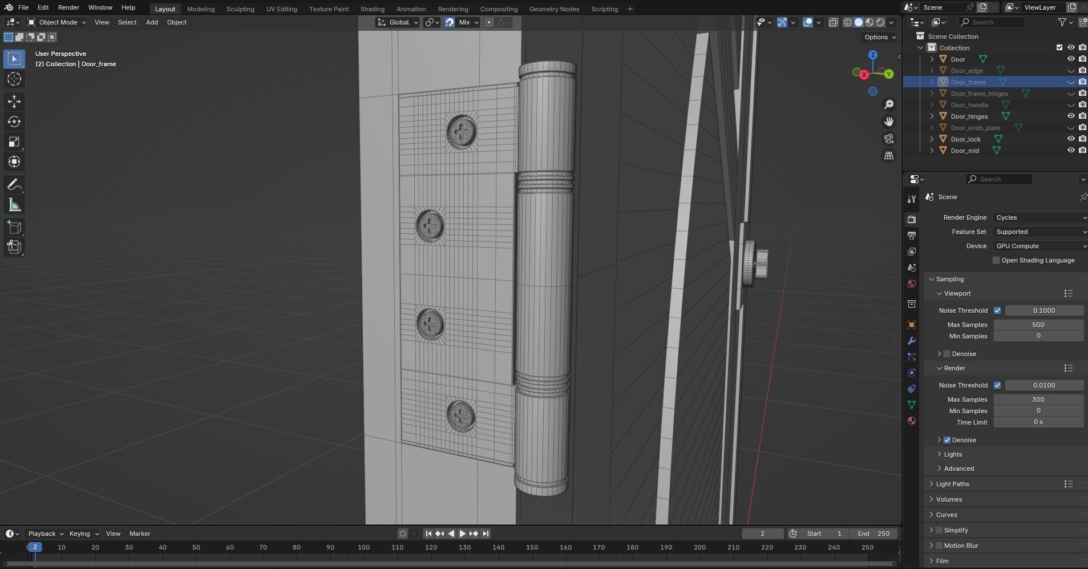The image size is (1088, 569).
Task: Activate the Move tool
Action: pyautogui.click(x=14, y=102)
